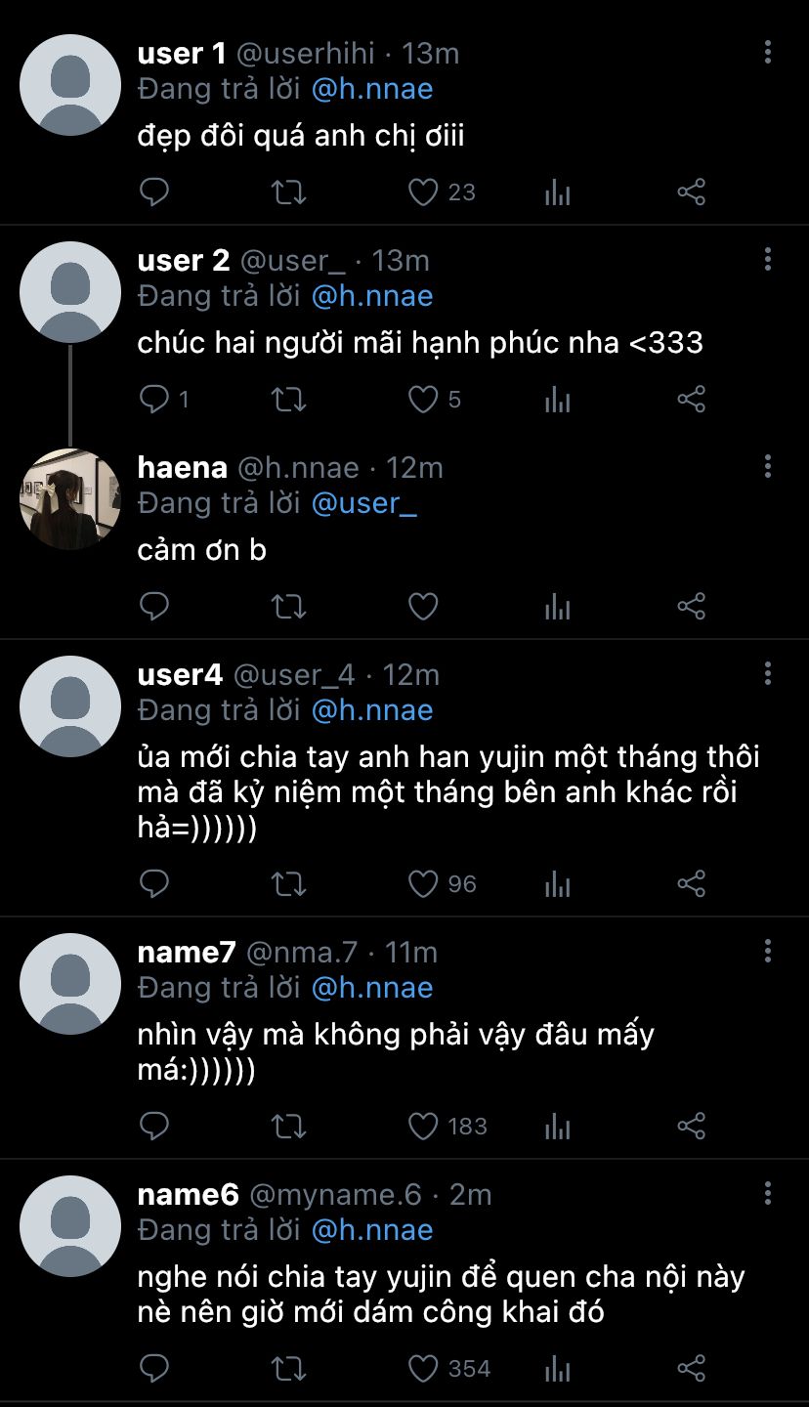Screen dimensions: 809x1407
Task: Retweet user 1's reply
Action: [288, 192]
